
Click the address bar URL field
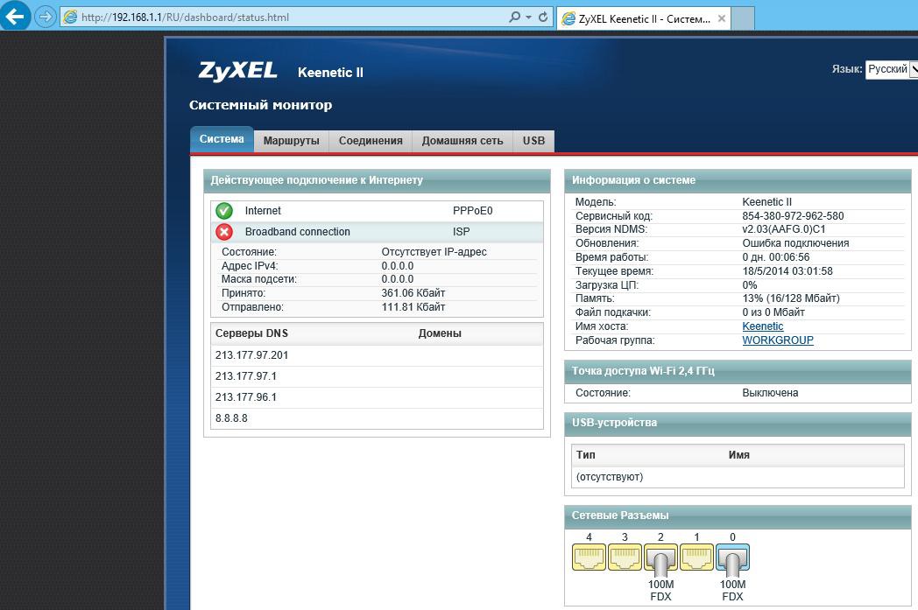click(x=293, y=17)
